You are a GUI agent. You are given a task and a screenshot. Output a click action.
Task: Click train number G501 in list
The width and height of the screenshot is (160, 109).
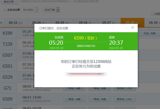tap(8, 66)
